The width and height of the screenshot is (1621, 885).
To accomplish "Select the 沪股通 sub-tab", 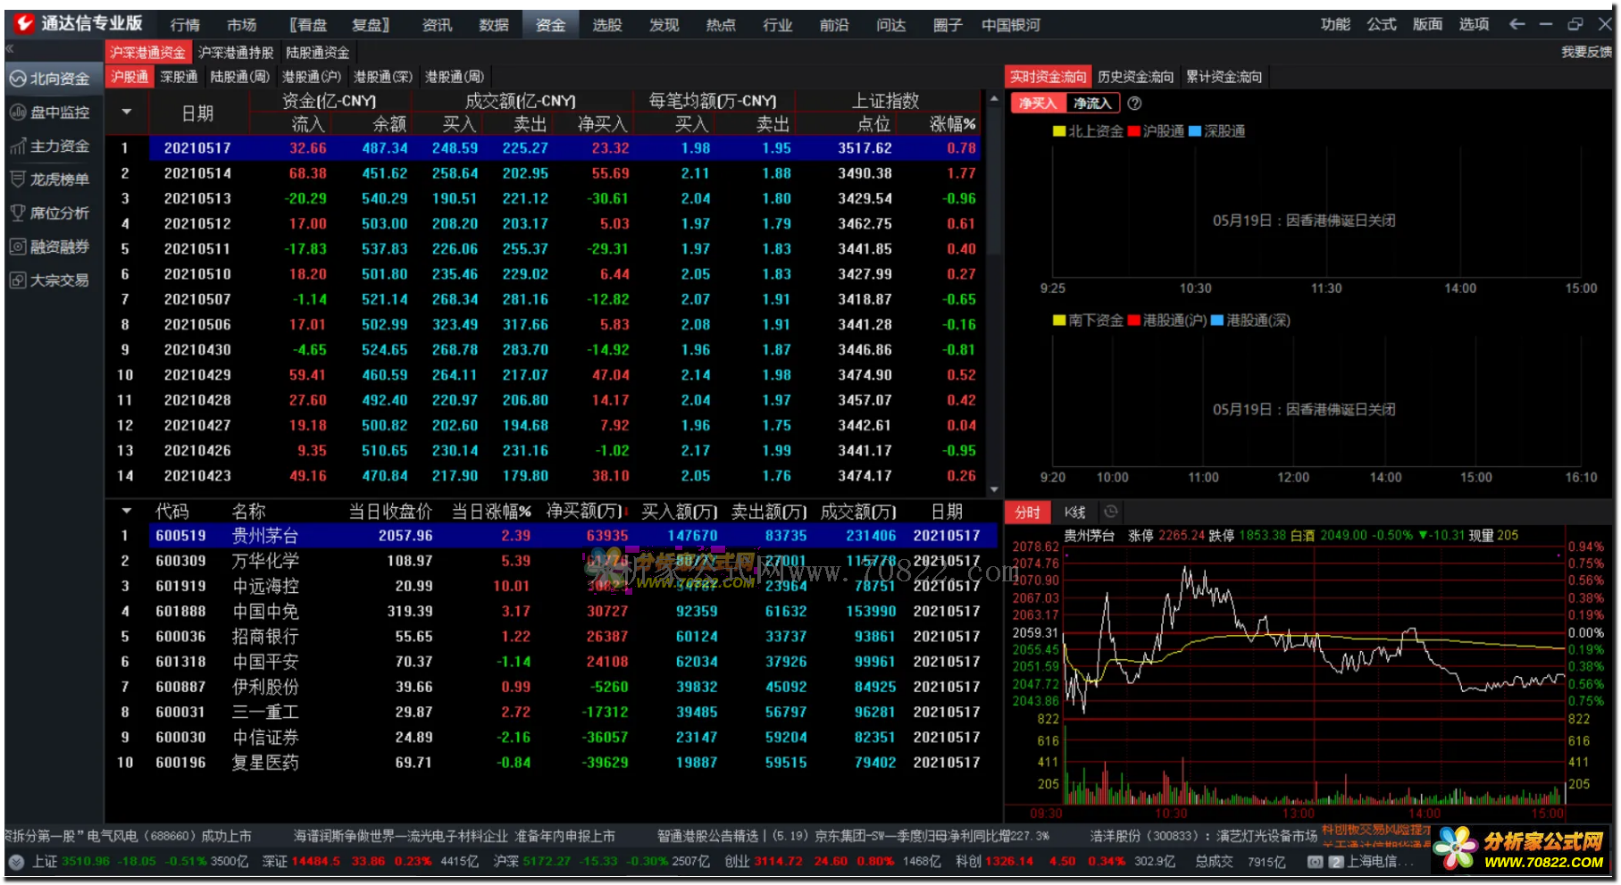I will coord(130,77).
